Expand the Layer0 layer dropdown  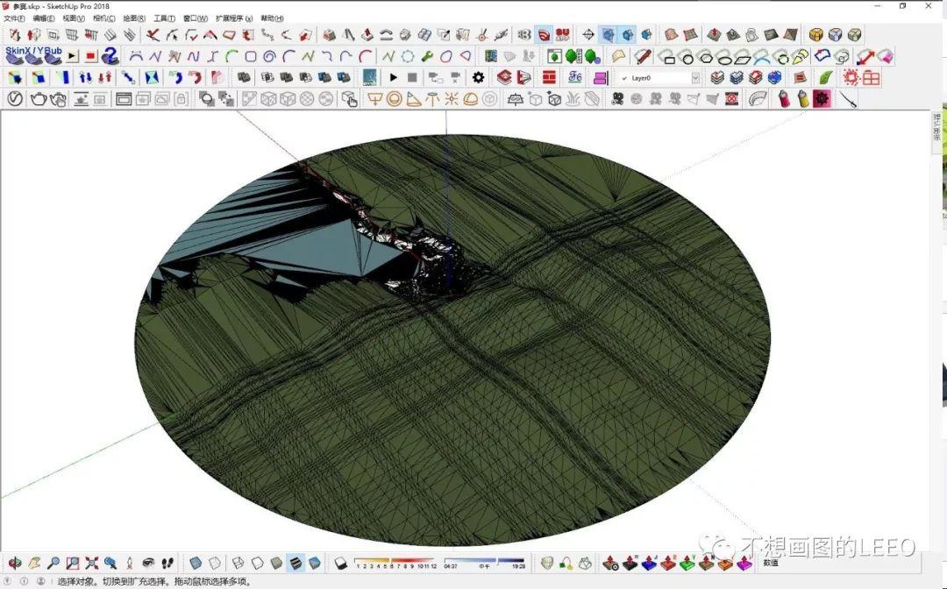coord(695,78)
